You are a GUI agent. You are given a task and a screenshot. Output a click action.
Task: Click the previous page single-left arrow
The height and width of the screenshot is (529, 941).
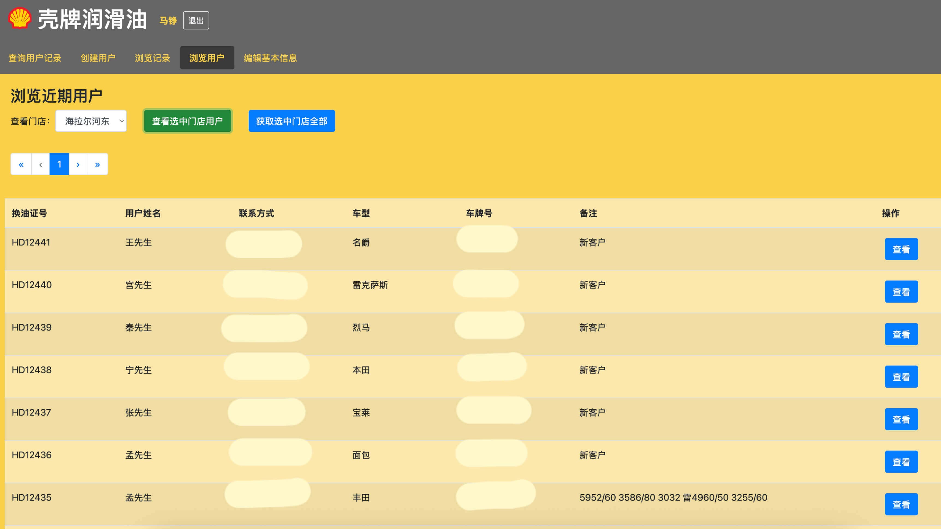click(x=41, y=164)
